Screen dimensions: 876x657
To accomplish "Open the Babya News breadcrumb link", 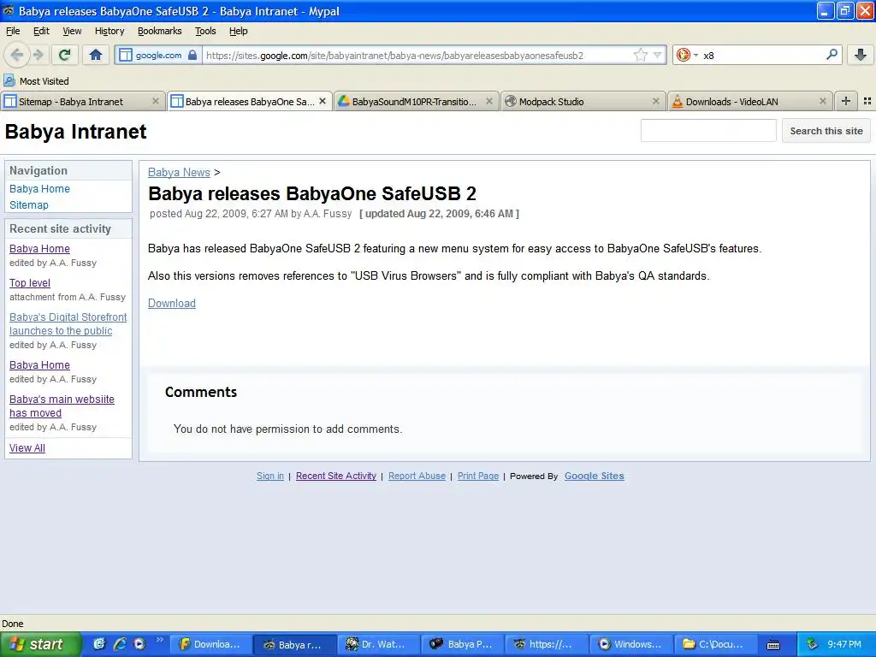I will pyautogui.click(x=179, y=173).
